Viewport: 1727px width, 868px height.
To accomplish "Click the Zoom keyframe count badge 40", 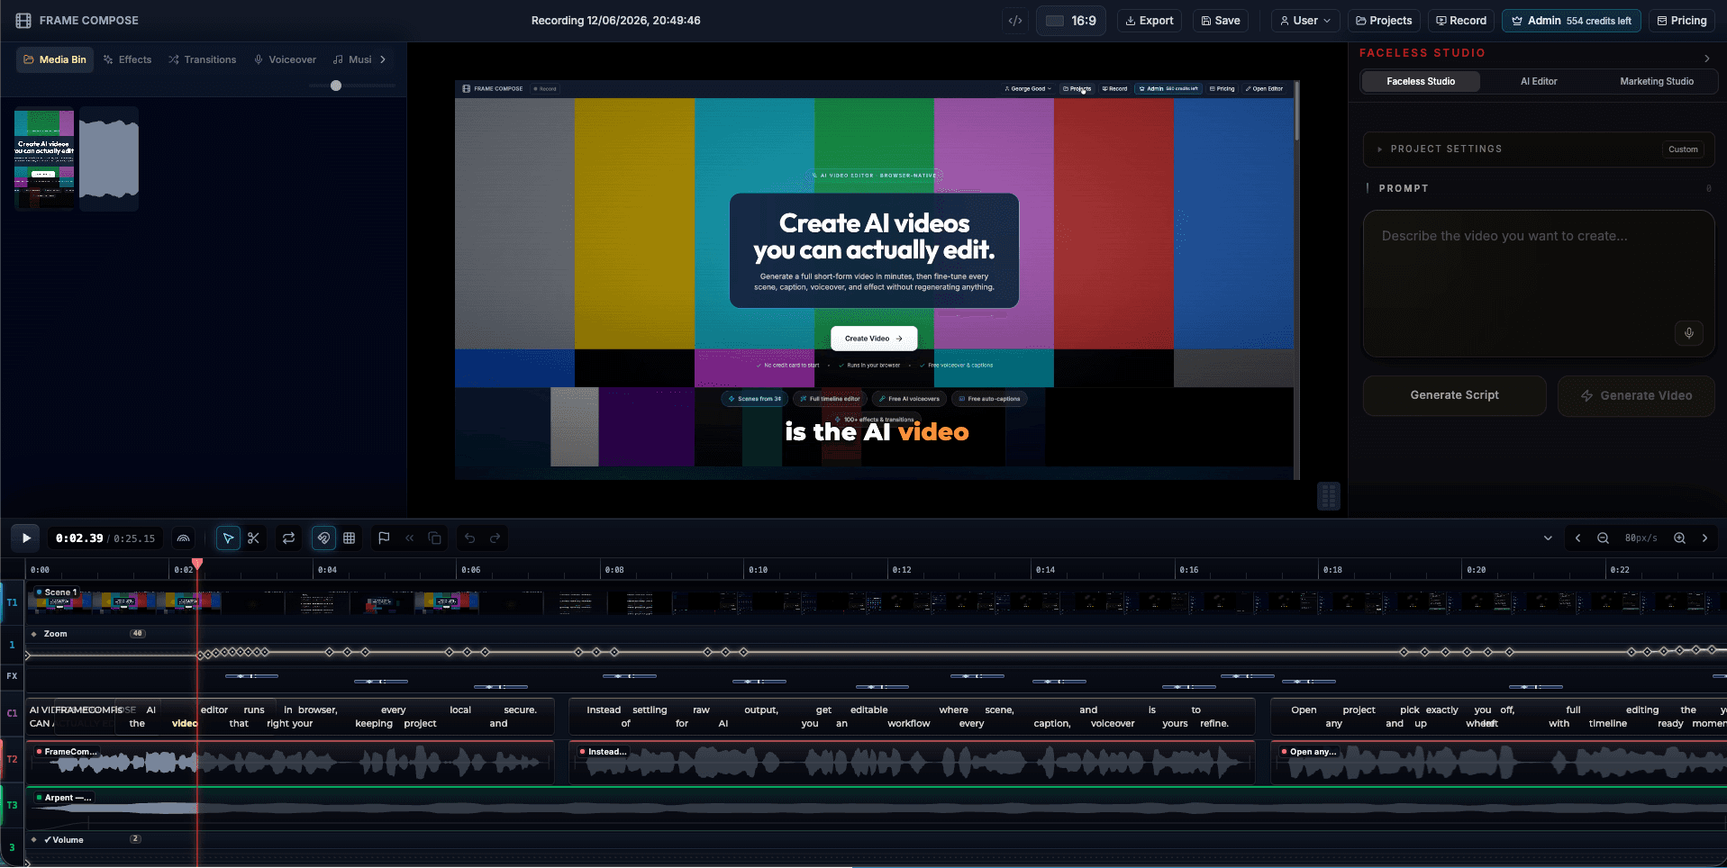I will (x=138, y=633).
